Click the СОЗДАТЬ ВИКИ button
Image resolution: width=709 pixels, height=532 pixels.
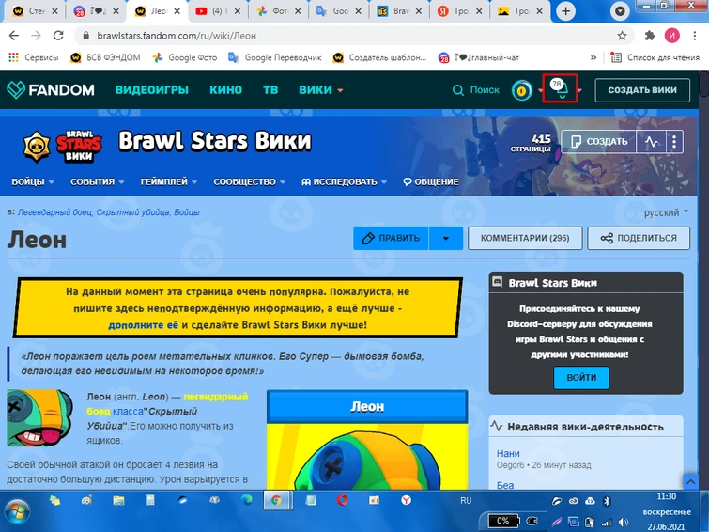tap(642, 89)
